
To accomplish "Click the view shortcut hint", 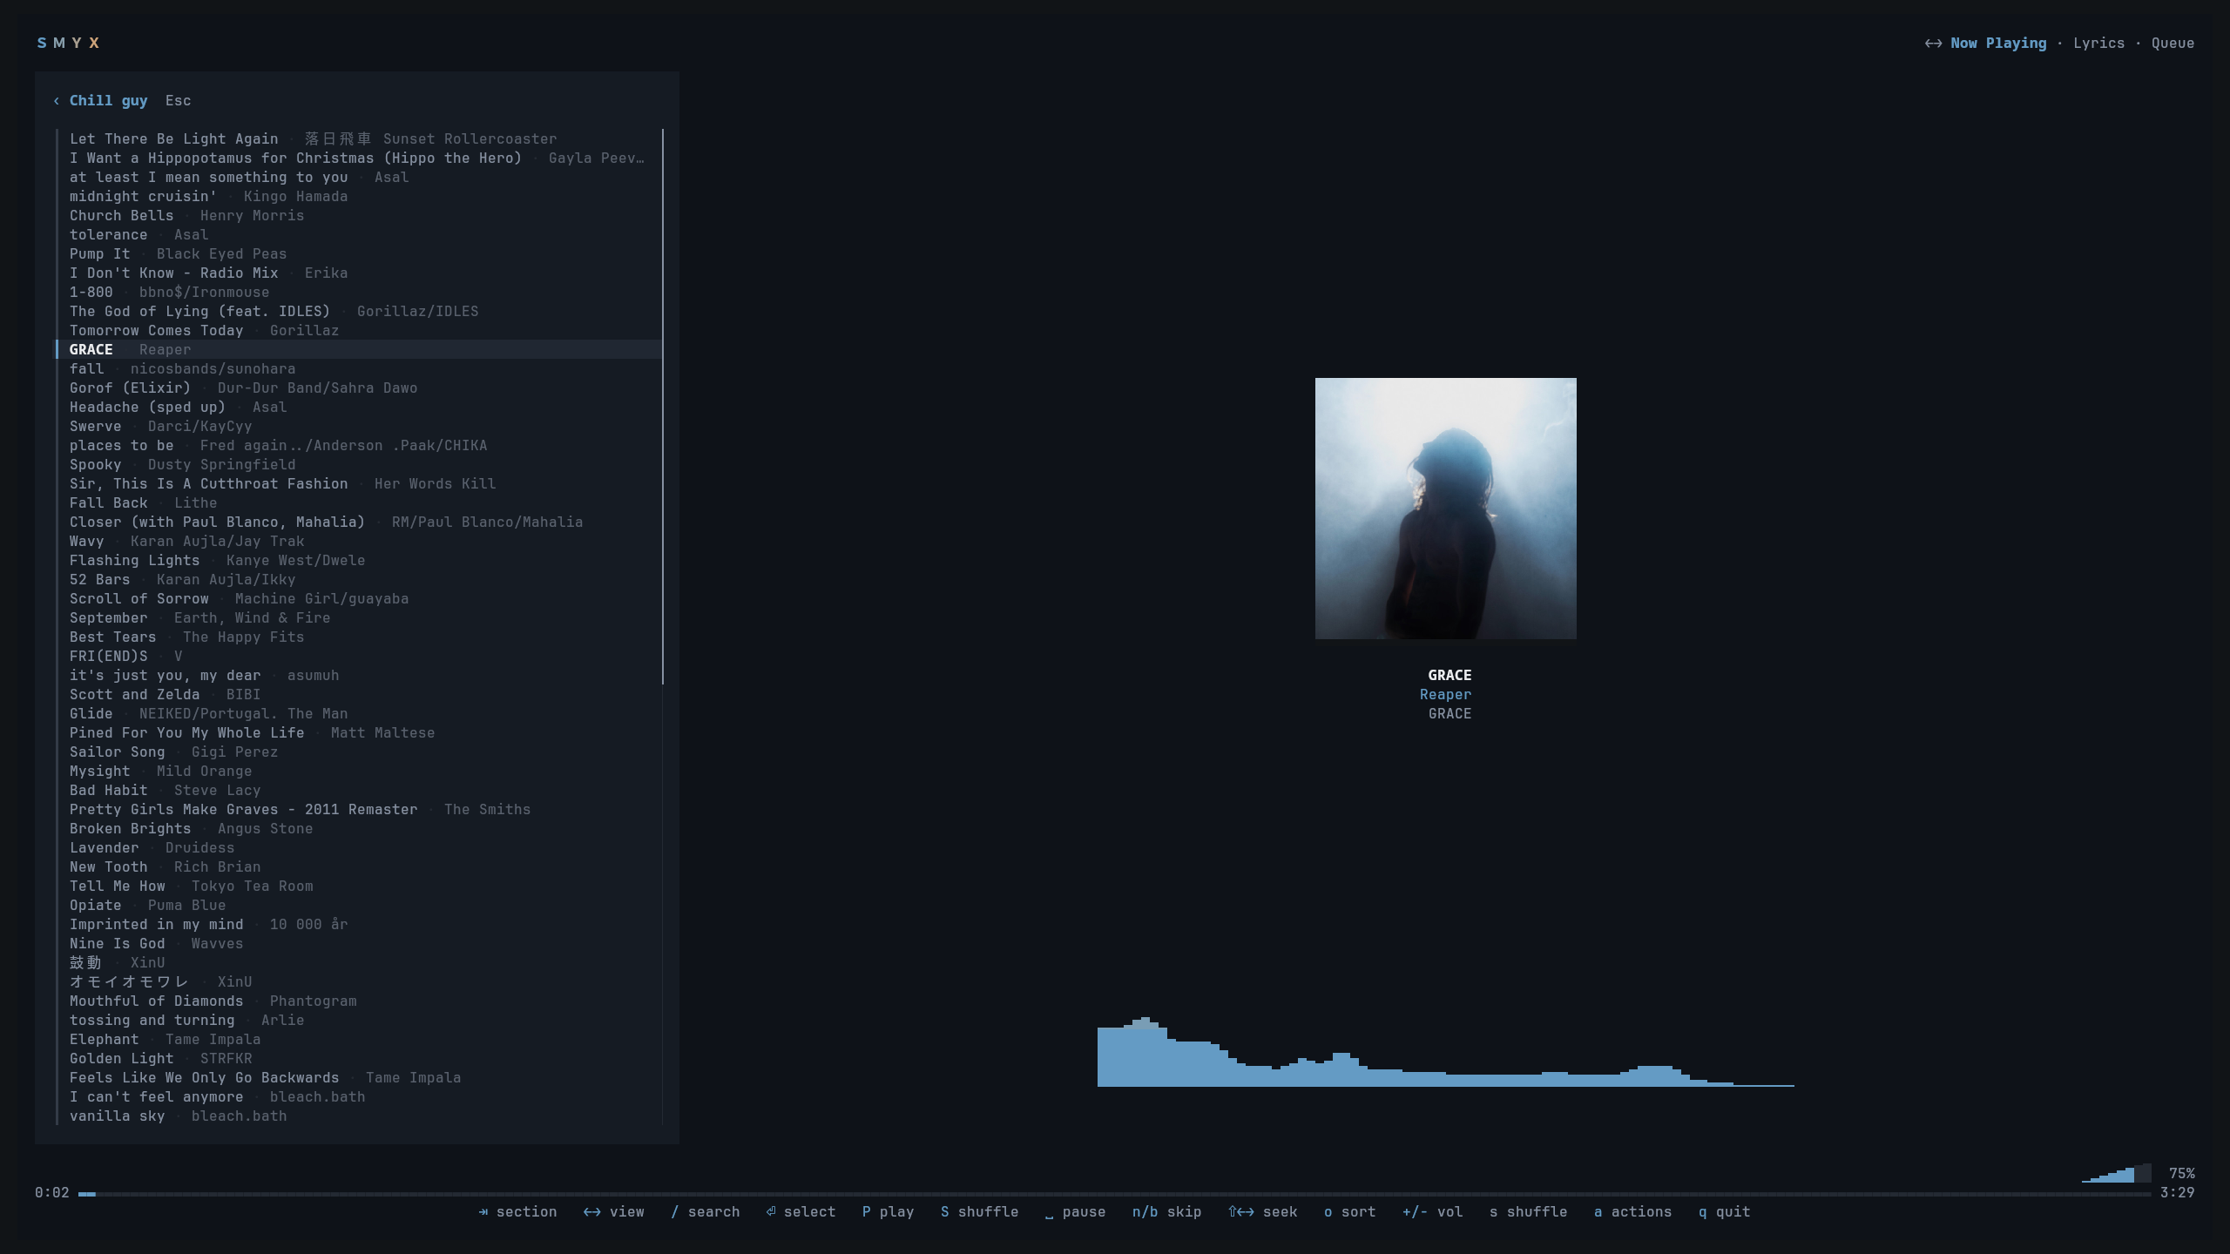I will (613, 1212).
